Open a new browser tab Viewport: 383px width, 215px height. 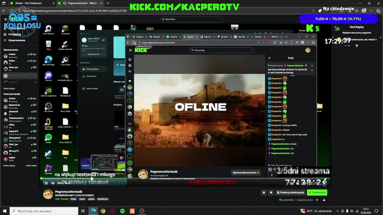point(108,3)
